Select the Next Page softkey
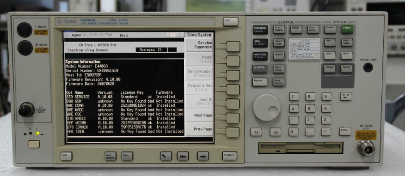The width and height of the screenshot is (405, 176). [x=199, y=115]
